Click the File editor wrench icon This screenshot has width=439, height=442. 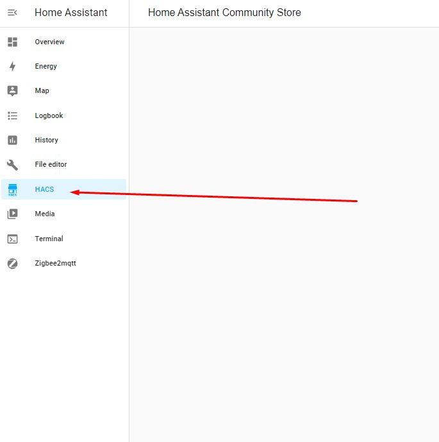(x=12, y=165)
